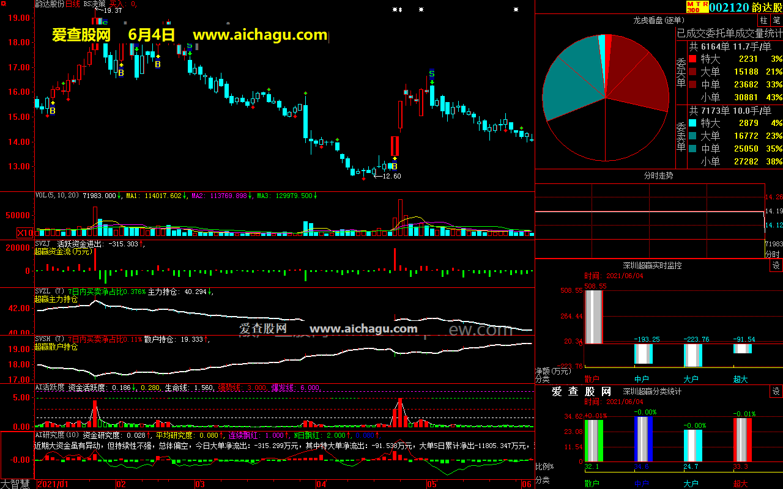The height and width of the screenshot is (489, 783).
Task: Click the 龙虎看盘(逐单) panel title
Action: (x=658, y=20)
